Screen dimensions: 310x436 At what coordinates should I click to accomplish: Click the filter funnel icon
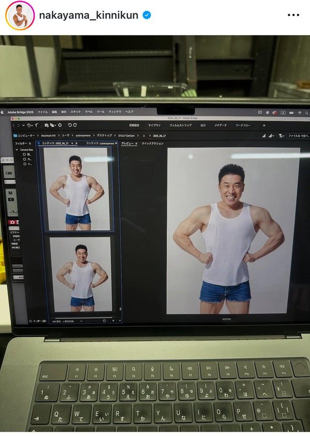[x=281, y=136]
